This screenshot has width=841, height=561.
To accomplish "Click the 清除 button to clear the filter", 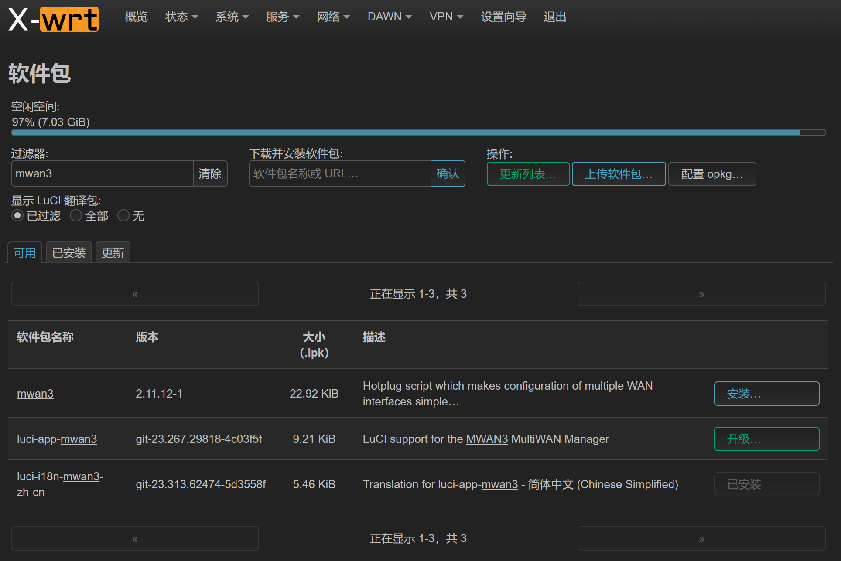I will pos(210,173).
